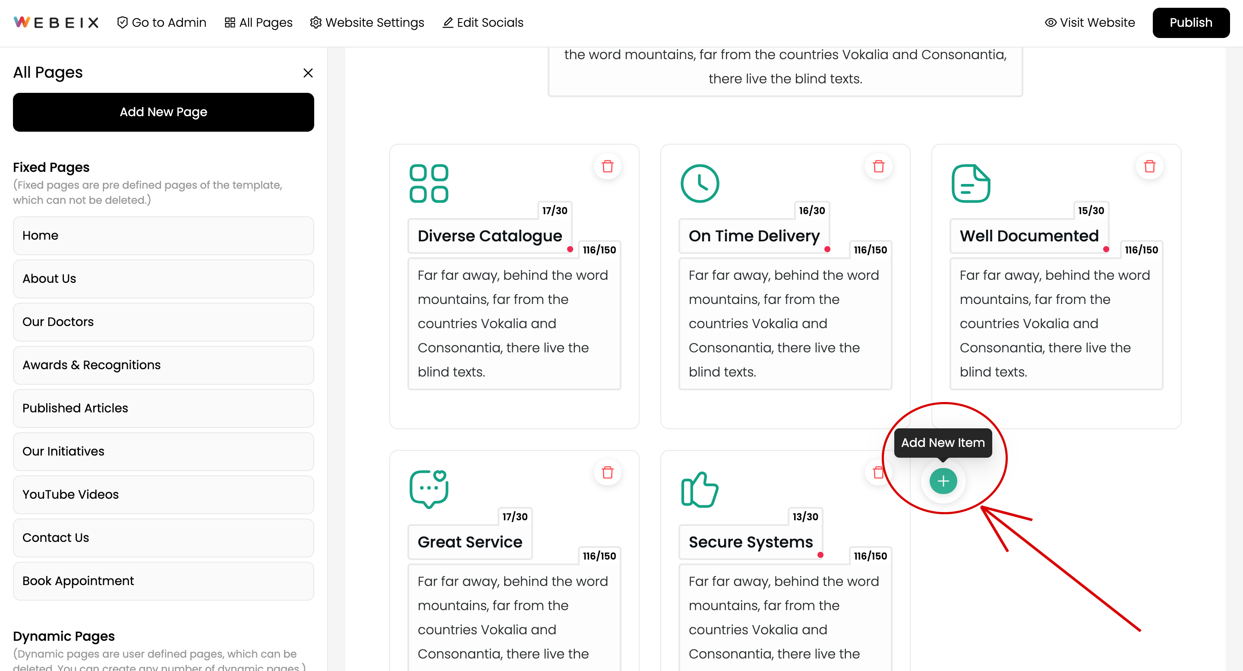The width and height of the screenshot is (1243, 671).
Task: Open All Pages in top navigation
Action: click(259, 23)
